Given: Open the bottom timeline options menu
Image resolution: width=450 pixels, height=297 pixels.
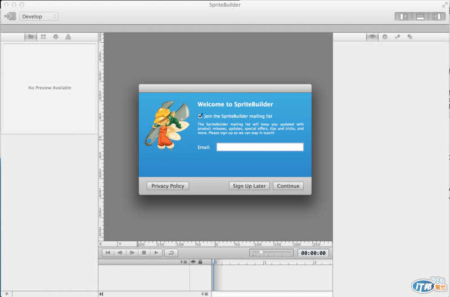Looking at the screenshot, I should click(205, 294).
